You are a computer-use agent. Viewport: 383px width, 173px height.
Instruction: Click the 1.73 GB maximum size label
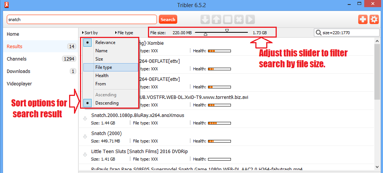260,33
